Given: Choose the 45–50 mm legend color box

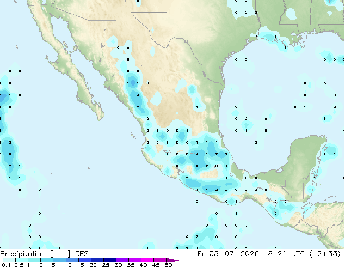Looking at the screenshot, I should pos(160,260).
